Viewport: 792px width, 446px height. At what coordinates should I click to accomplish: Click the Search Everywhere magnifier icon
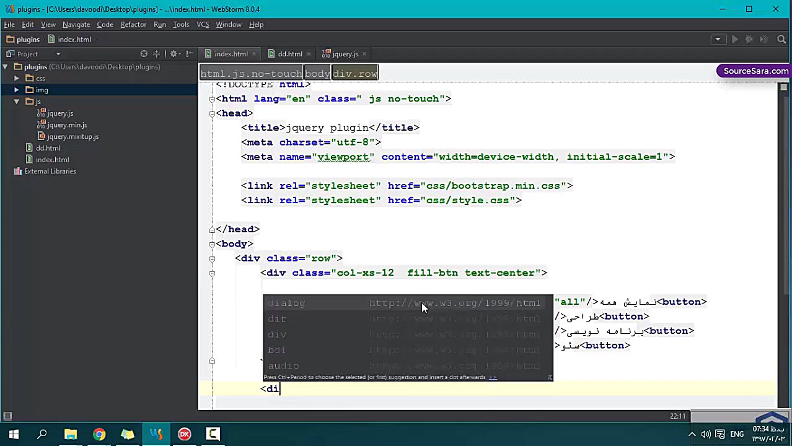click(781, 39)
